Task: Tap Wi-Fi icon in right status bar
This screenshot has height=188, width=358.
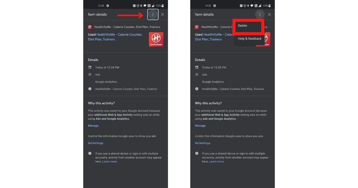Action: click(252, 6)
